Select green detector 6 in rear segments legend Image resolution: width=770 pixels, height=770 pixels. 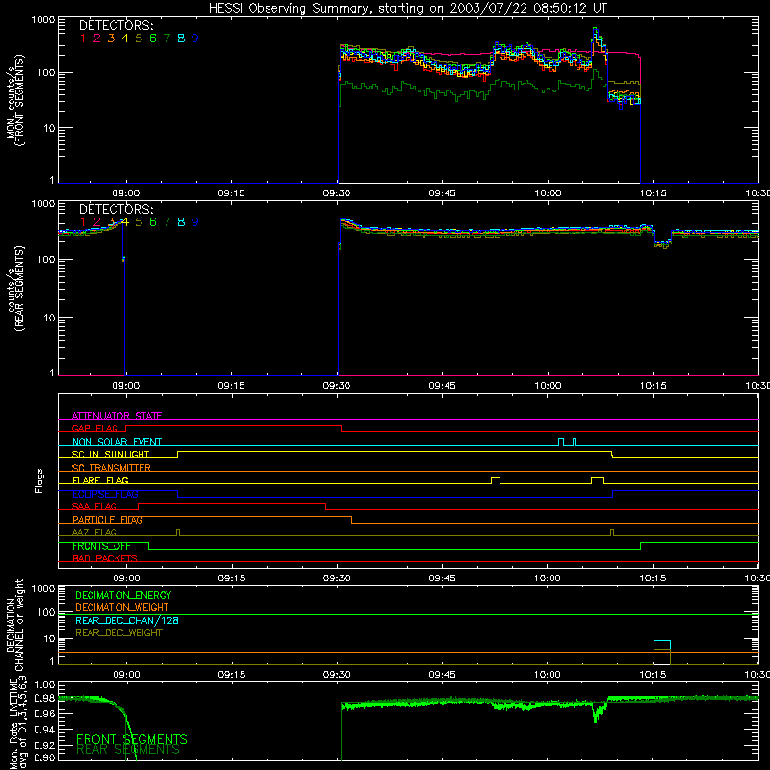click(x=153, y=222)
